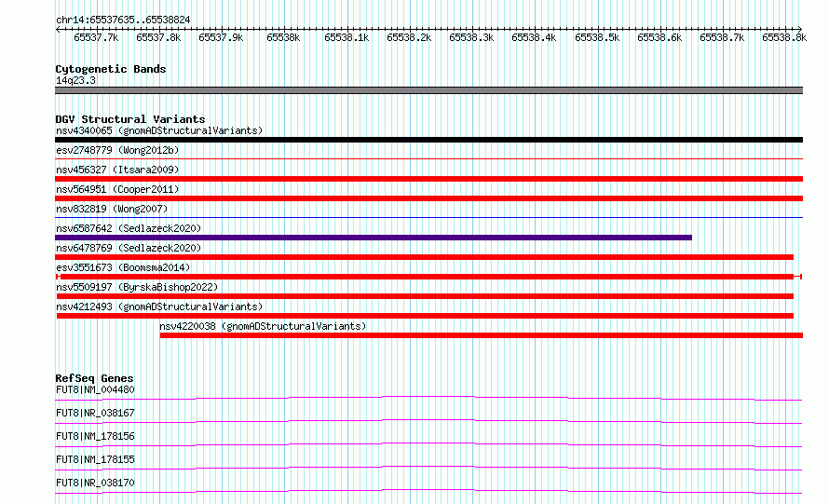Screen dimensions: 829x504
Task: Click the 65538.1k ruler tick label
Action: [347, 38]
